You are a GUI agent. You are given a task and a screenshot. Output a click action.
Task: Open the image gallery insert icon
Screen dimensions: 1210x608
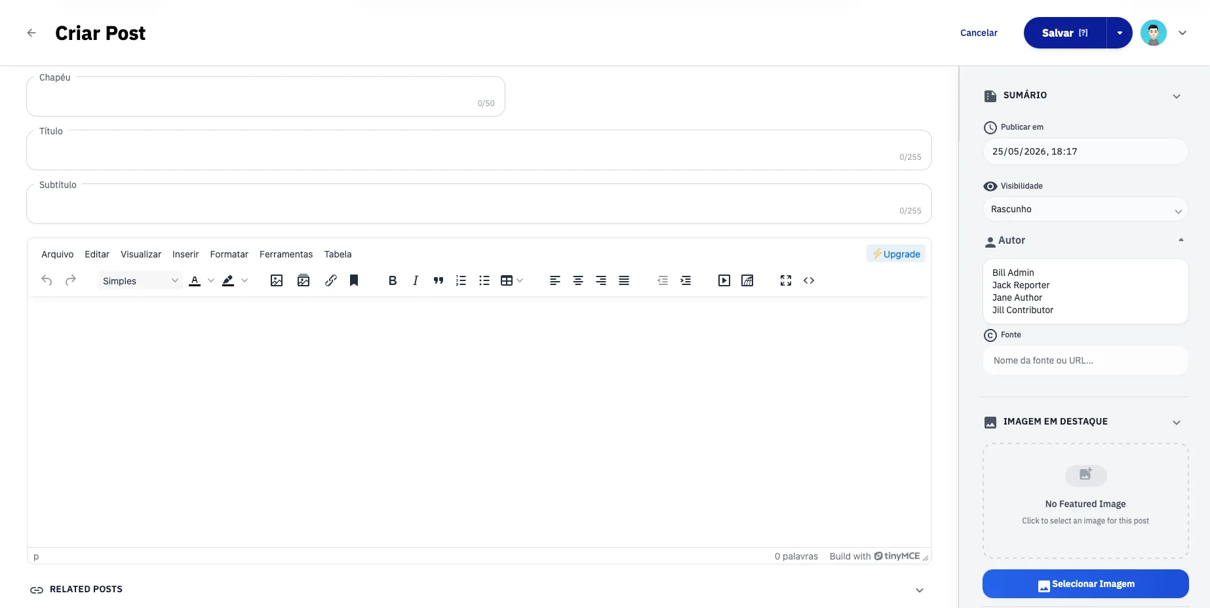303,280
